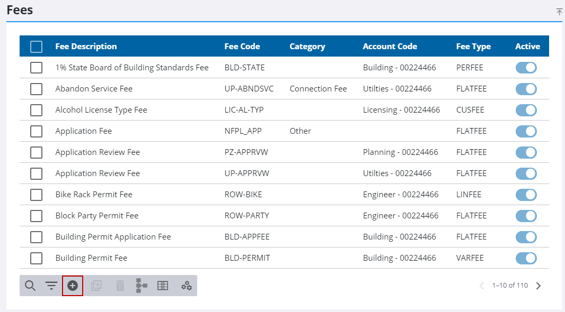Select the CUSFEE fee type cell
The height and width of the screenshot is (312, 565).
(470, 110)
